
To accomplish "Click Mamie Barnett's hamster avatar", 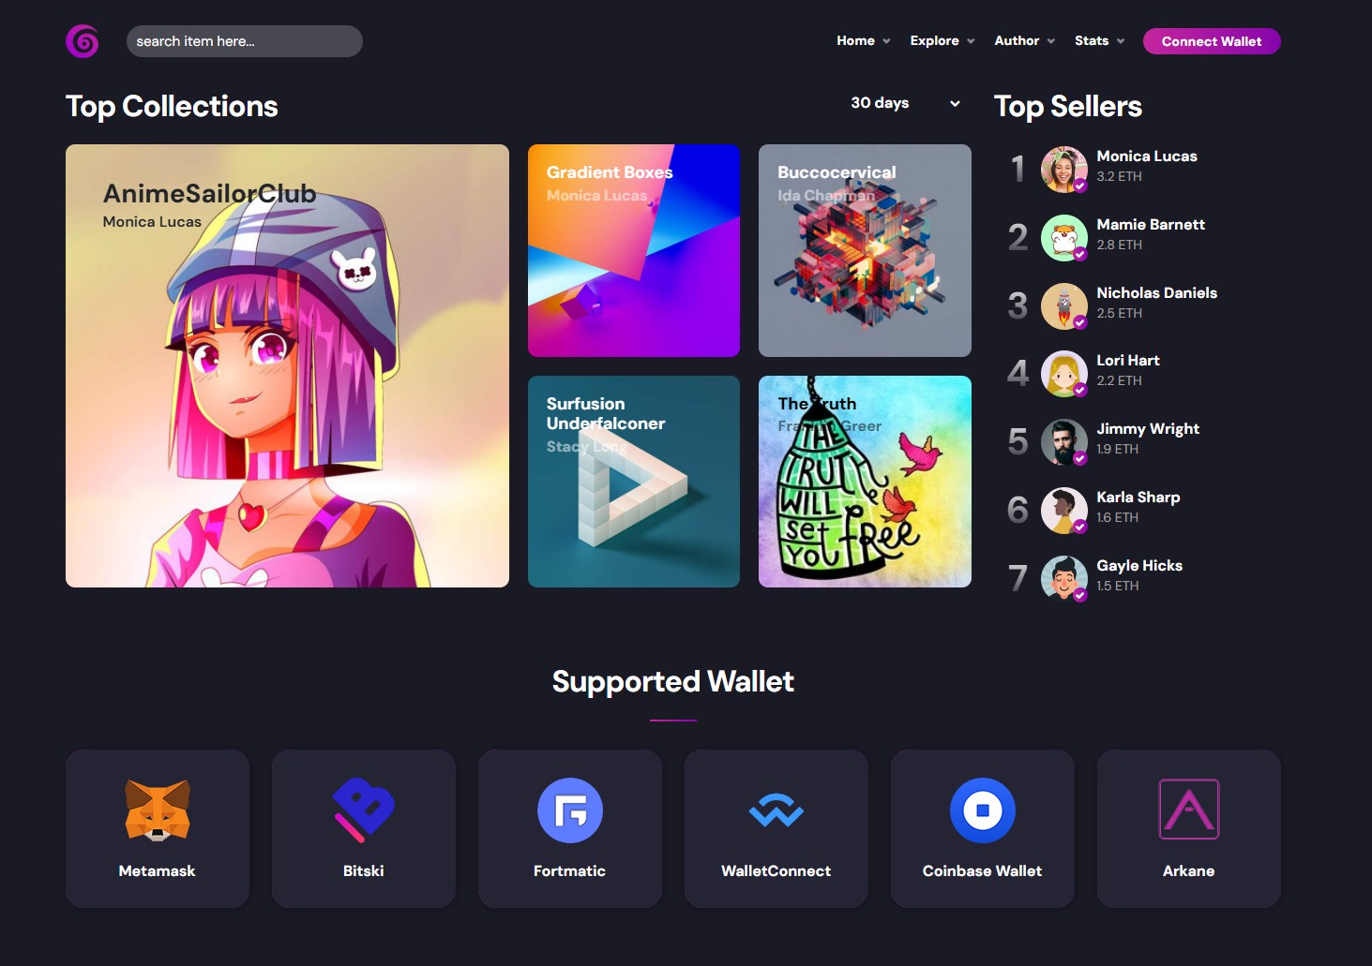I will tap(1063, 237).
